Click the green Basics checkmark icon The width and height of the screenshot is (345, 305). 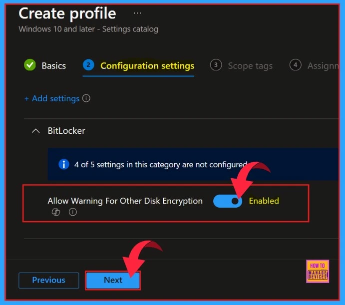pos(29,65)
